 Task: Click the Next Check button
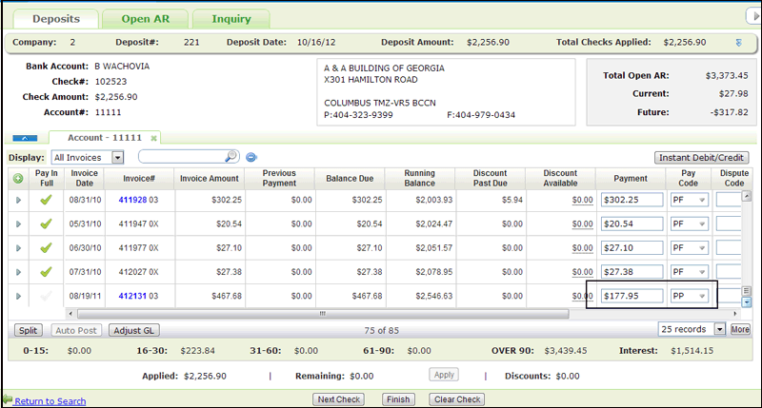pyautogui.click(x=339, y=399)
